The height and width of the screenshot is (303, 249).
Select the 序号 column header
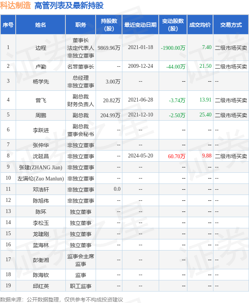pyautogui.click(x=8, y=25)
